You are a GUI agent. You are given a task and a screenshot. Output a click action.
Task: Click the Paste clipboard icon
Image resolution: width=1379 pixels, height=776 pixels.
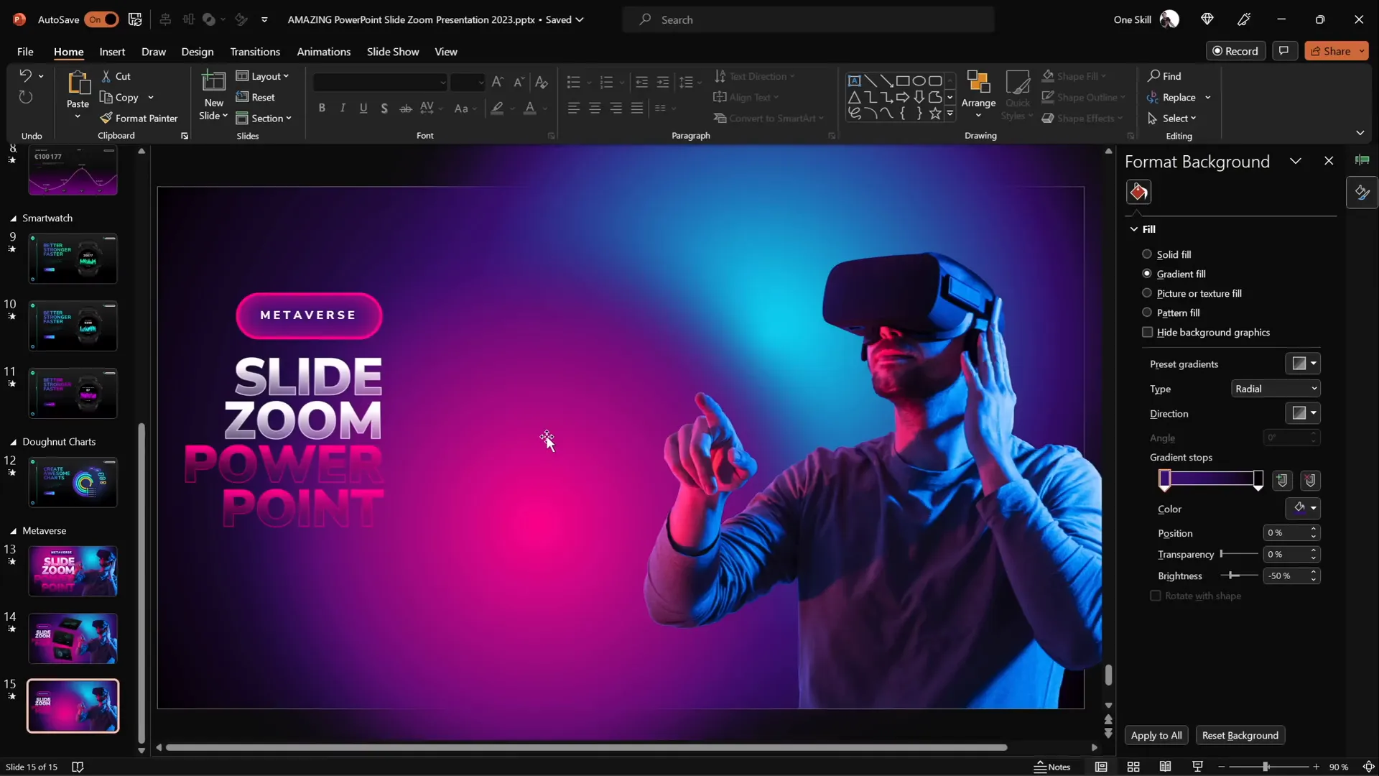tap(78, 83)
